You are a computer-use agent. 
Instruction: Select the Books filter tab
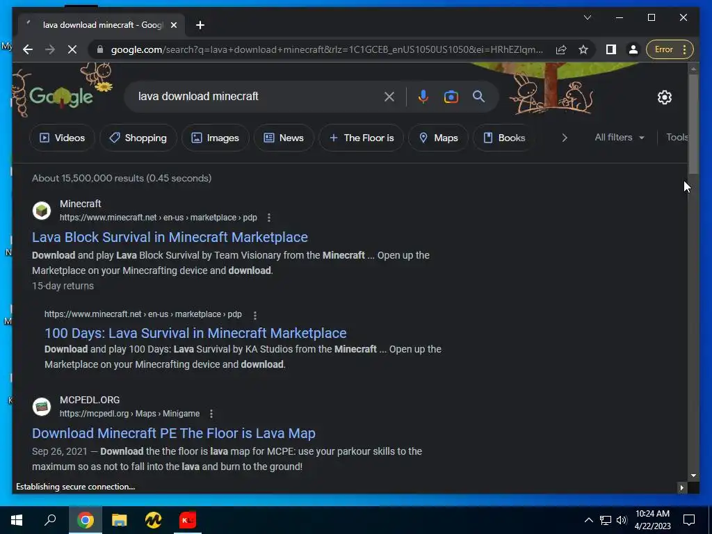(503, 138)
